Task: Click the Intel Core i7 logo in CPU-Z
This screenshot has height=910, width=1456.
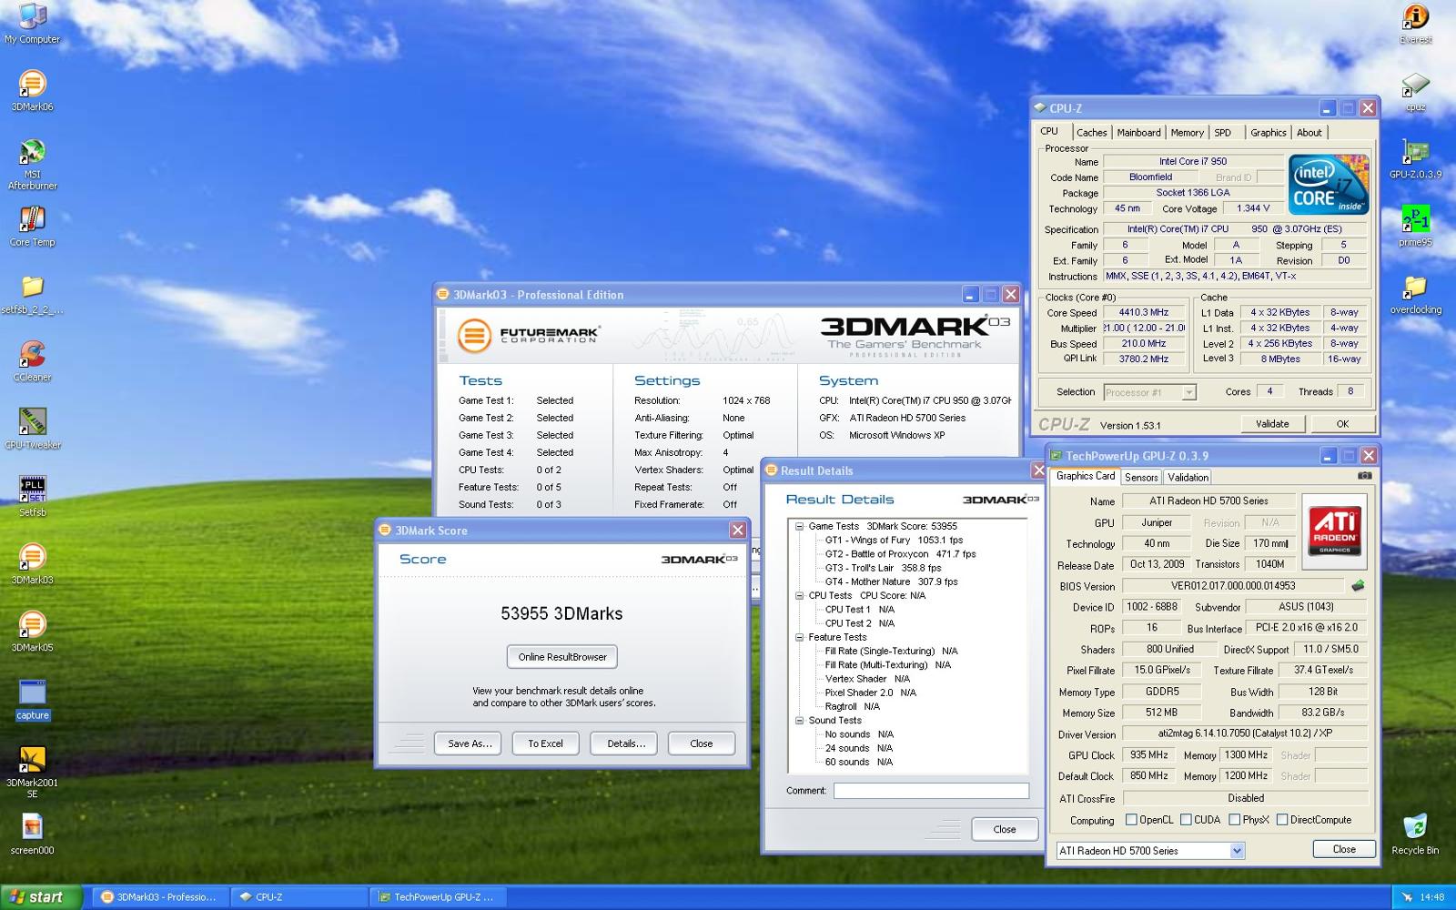Action: pyautogui.click(x=1329, y=185)
